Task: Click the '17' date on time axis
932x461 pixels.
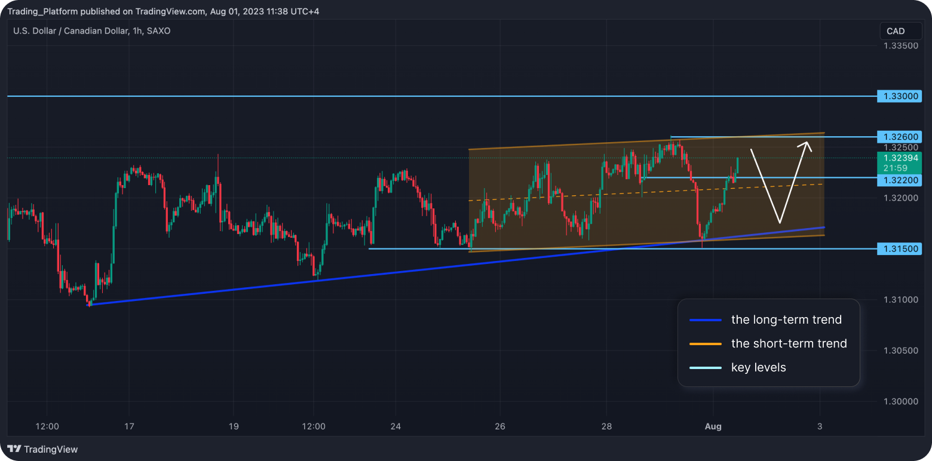Action: (129, 426)
